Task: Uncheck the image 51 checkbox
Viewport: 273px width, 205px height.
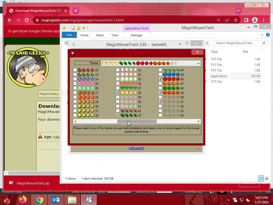Action: 160,102
